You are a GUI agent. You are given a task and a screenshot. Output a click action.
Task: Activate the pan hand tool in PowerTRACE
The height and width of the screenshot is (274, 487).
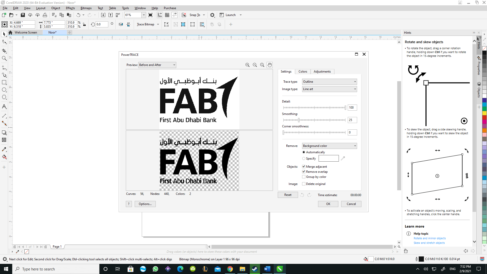[270, 65]
